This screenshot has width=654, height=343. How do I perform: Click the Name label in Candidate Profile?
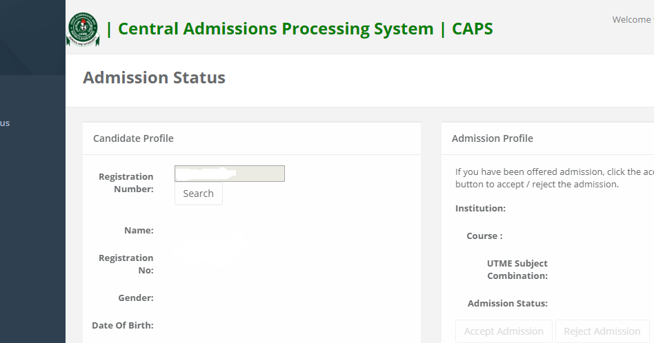click(x=139, y=230)
